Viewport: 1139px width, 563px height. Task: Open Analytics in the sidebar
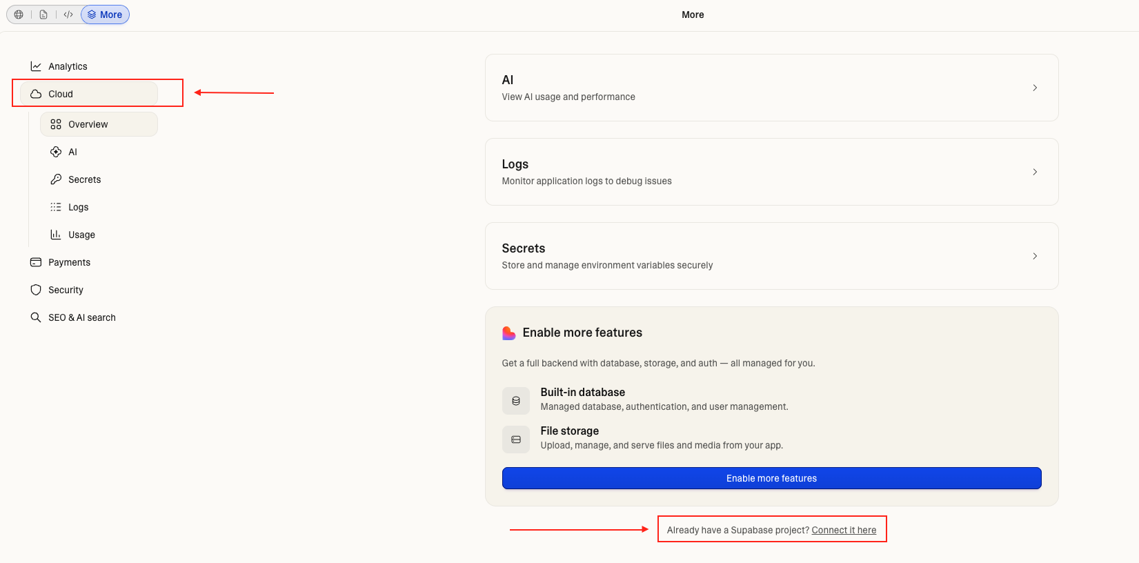[68, 66]
